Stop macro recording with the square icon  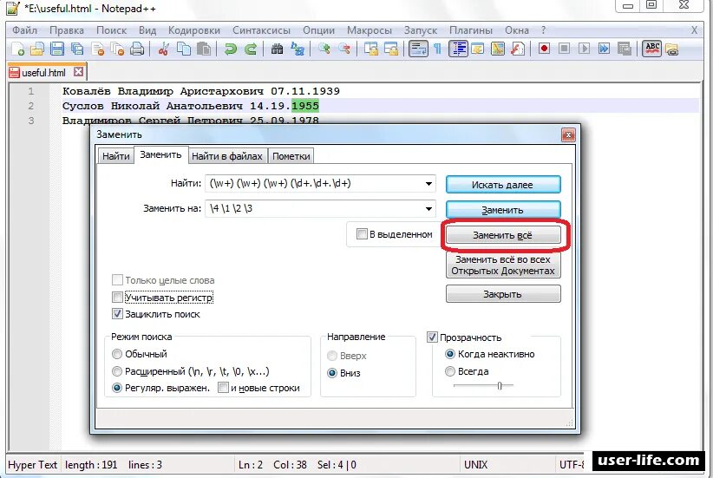(x=564, y=49)
